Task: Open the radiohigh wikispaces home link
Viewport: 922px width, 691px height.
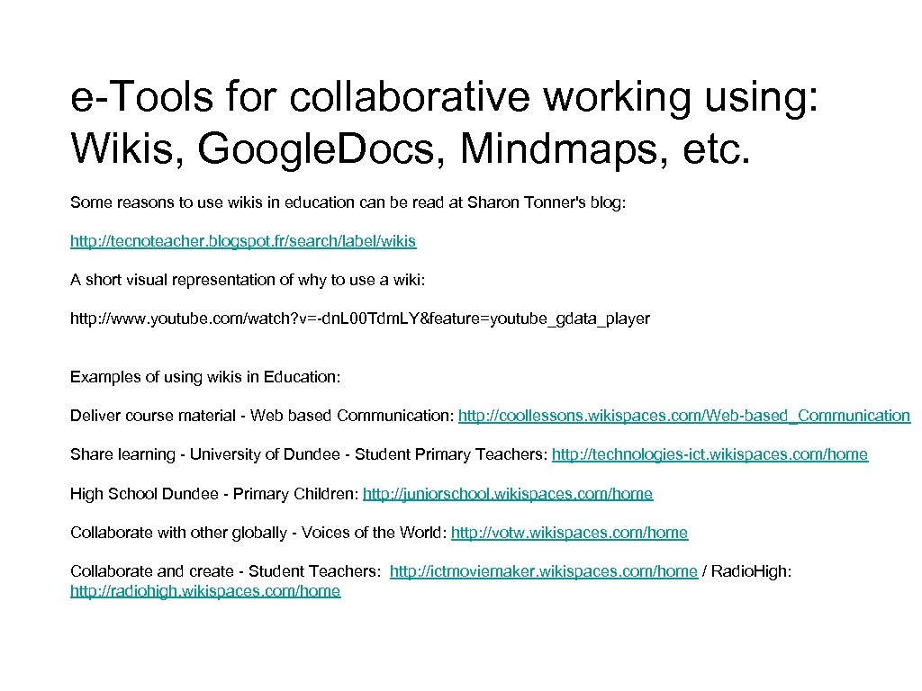Action: click(204, 590)
